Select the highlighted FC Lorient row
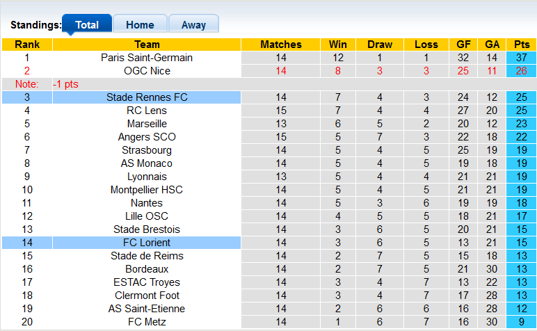 pos(147,243)
